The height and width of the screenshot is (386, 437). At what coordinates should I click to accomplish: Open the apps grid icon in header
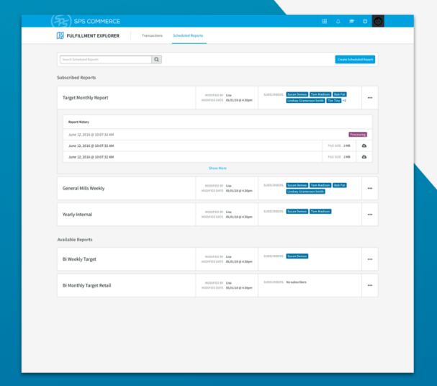click(x=325, y=21)
